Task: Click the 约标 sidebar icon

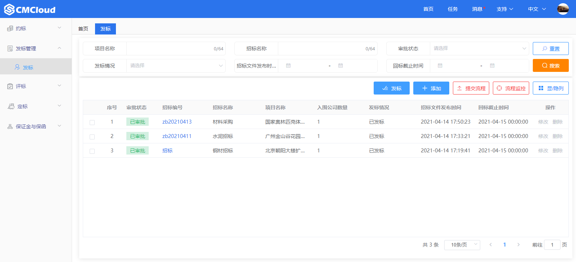Action: (10, 28)
